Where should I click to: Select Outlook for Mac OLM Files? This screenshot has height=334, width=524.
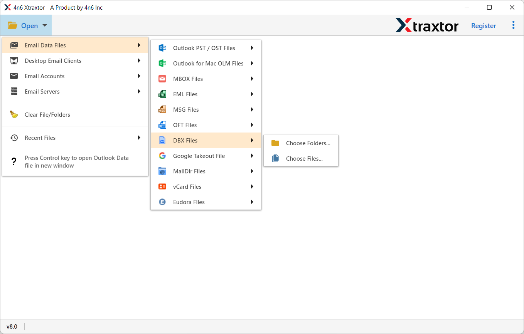206,63
